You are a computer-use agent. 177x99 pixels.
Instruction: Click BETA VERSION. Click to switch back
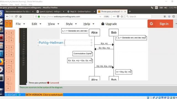44,95
